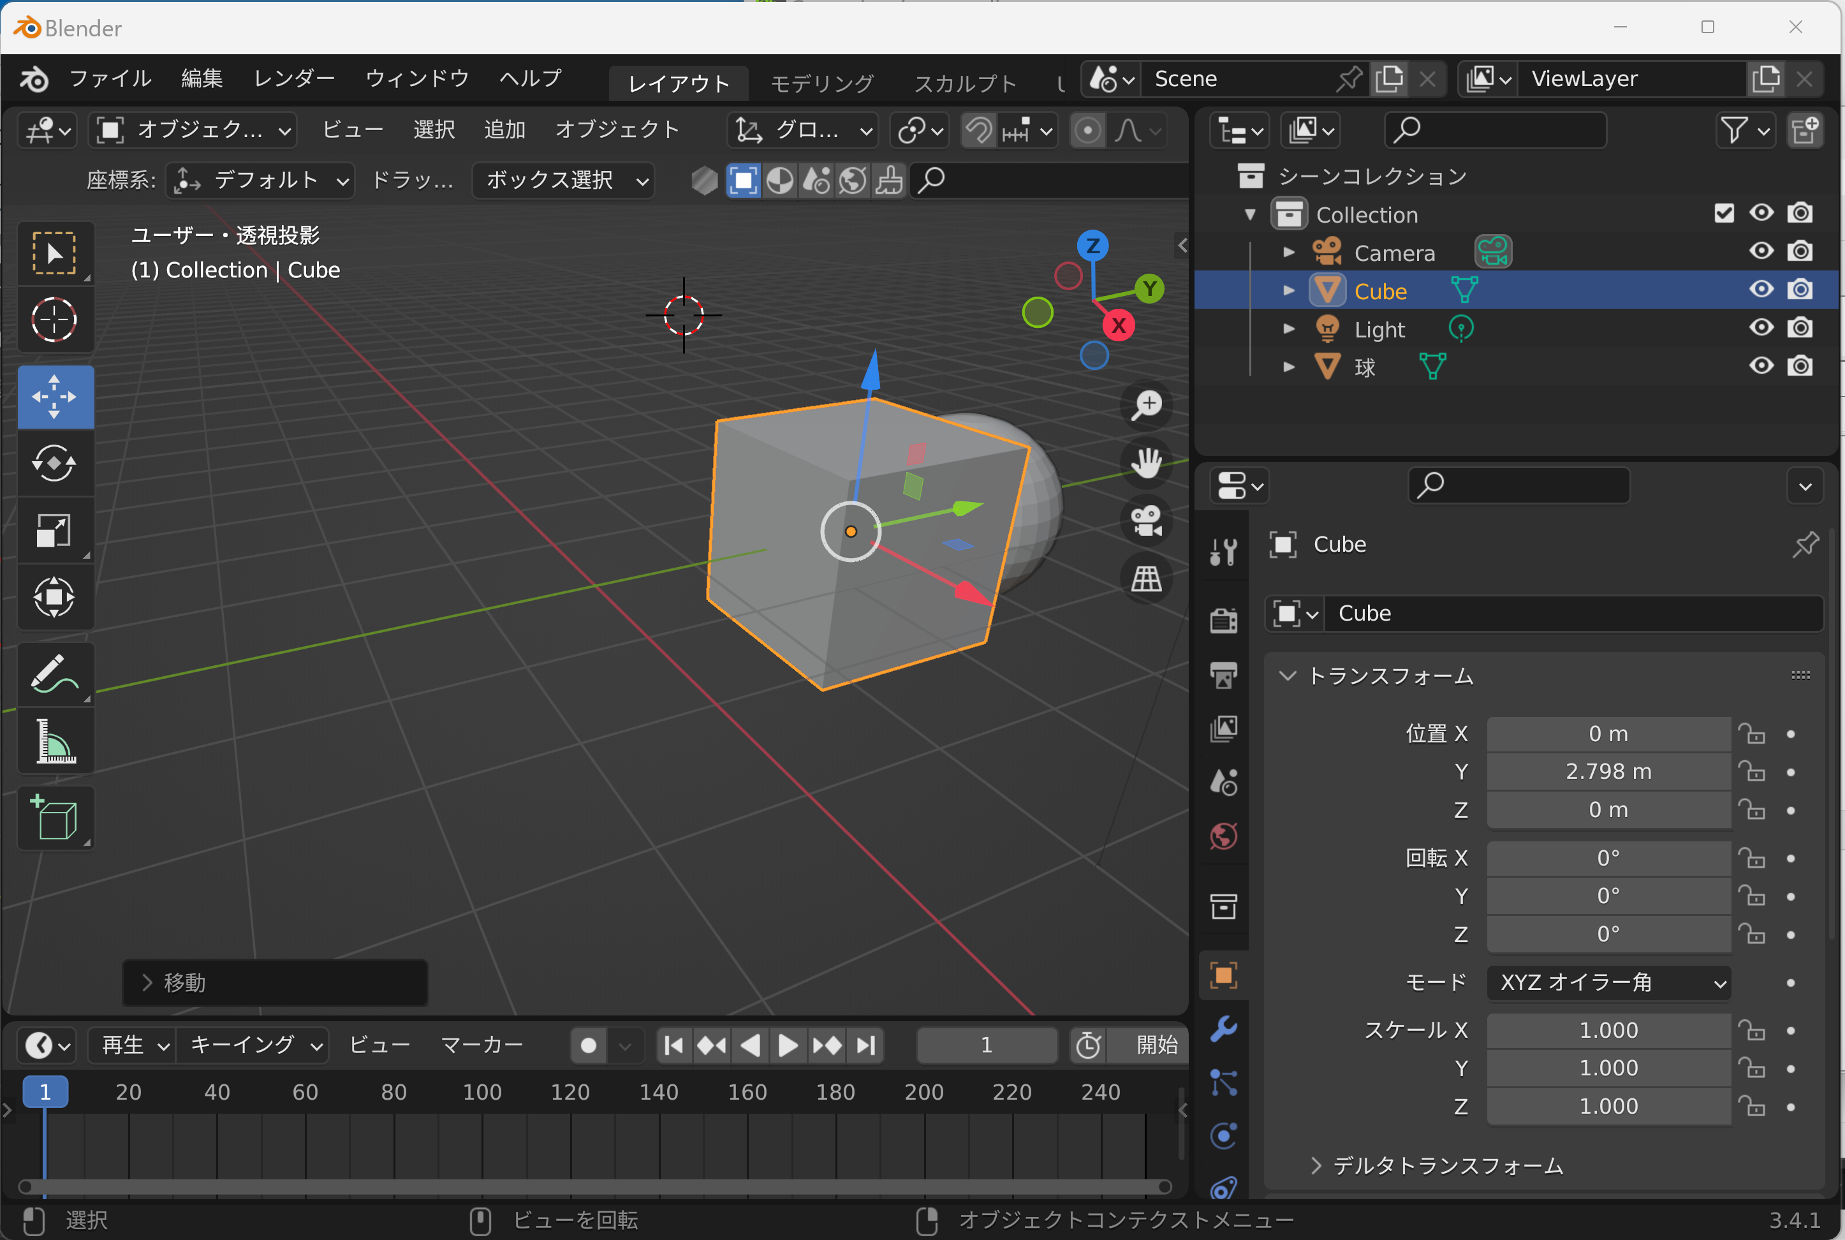Click the timeline horizontal scrollbar

pyautogui.click(x=593, y=1186)
